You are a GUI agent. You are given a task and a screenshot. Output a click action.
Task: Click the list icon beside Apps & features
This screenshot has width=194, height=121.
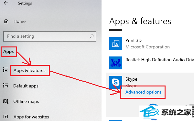click(6, 70)
